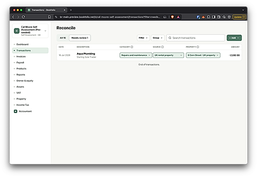The height and width of the screenshot is (177, 257).
Task: Expand the tab list chevron in title bar
Action: [x=243, y=10]
